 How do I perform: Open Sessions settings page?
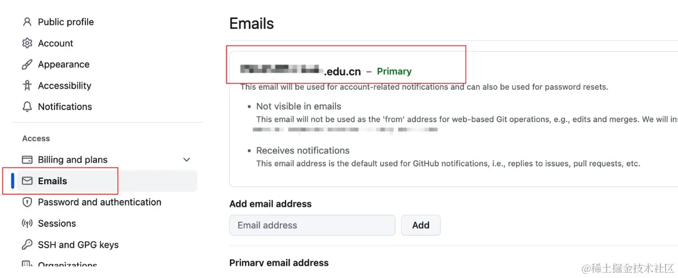click(x=57, y=224)
